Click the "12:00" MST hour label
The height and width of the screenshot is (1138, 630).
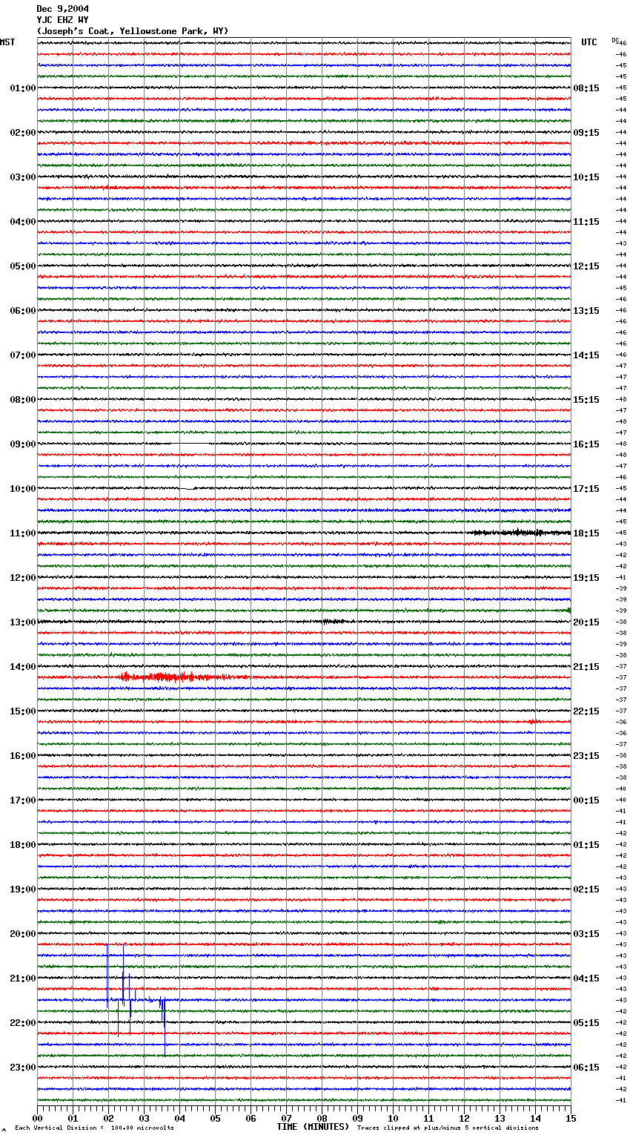click(x=23, y=578)
